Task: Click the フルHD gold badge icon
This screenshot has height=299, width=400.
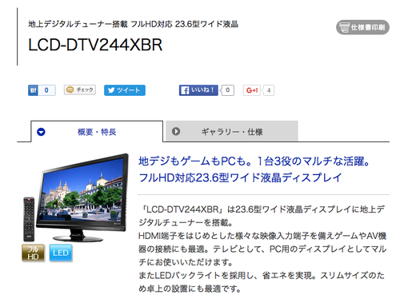Action: click(34, 253)
